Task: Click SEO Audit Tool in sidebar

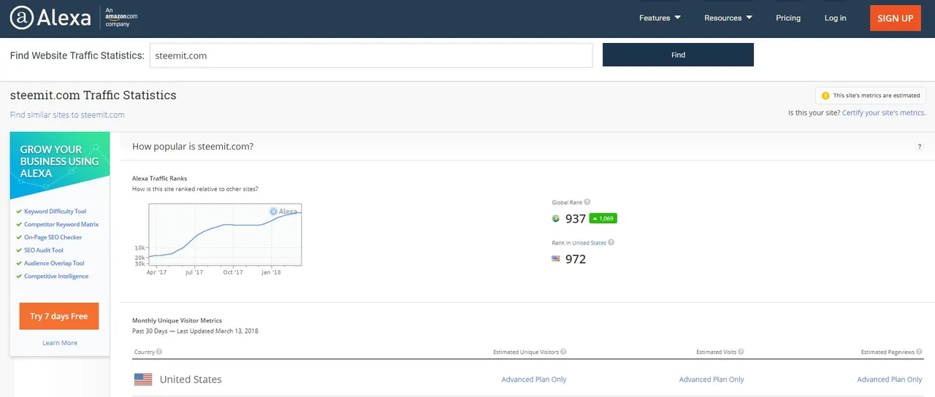Action: click(x=44, y=250)
